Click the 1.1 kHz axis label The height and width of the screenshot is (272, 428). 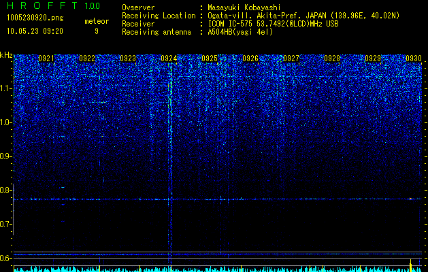click(6, 88)
